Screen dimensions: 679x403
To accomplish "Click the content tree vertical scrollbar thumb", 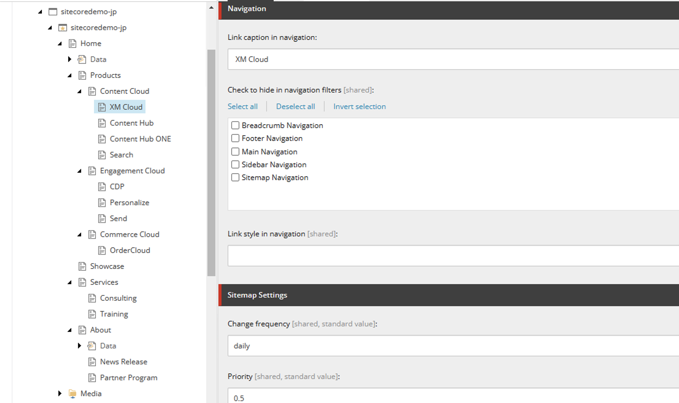I will [211, 163].
